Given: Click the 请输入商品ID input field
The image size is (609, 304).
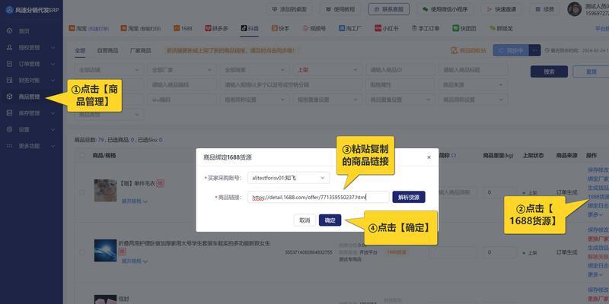Looking at the screenshot, I should click(x=400, y=70).
